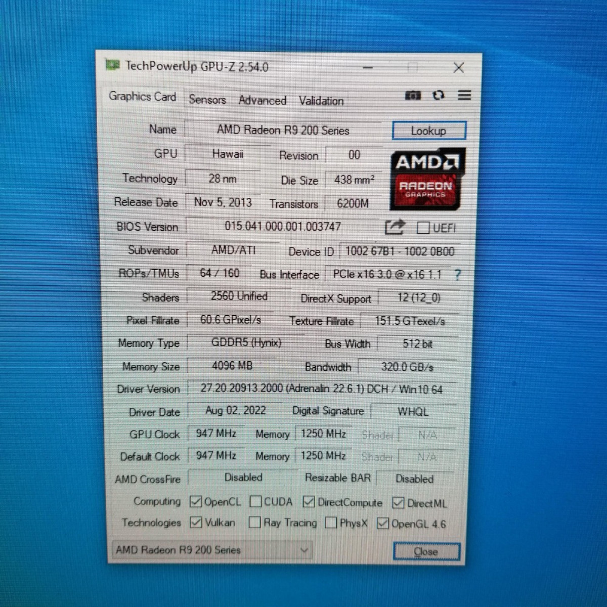Click the Default Clock value 947 MHz
Viewport: 607px width, 607px height.
coord(216,455)
